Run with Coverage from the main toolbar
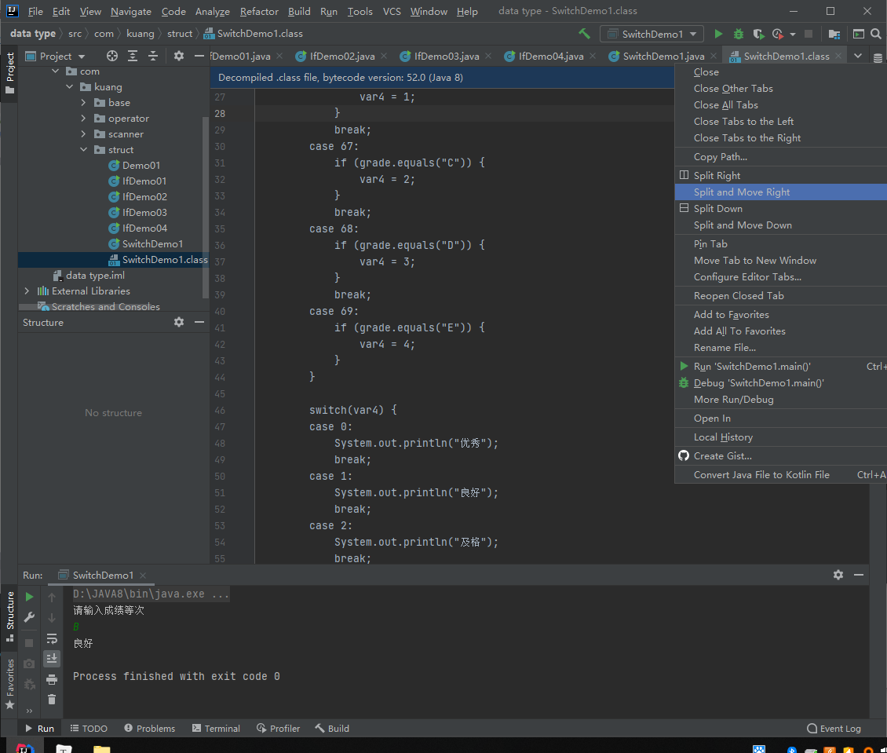887x753 pixels. pos(758,34)
